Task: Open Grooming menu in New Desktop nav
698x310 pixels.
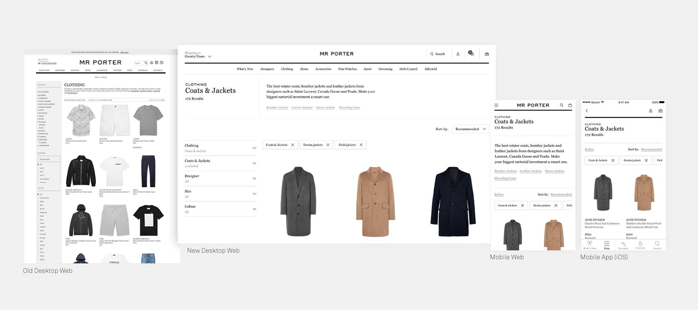Action: pos(385,69)
